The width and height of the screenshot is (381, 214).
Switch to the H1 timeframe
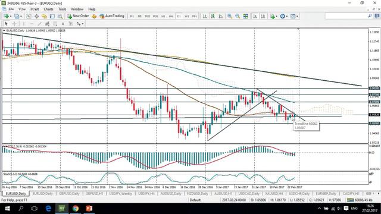[x=163, y=16]
